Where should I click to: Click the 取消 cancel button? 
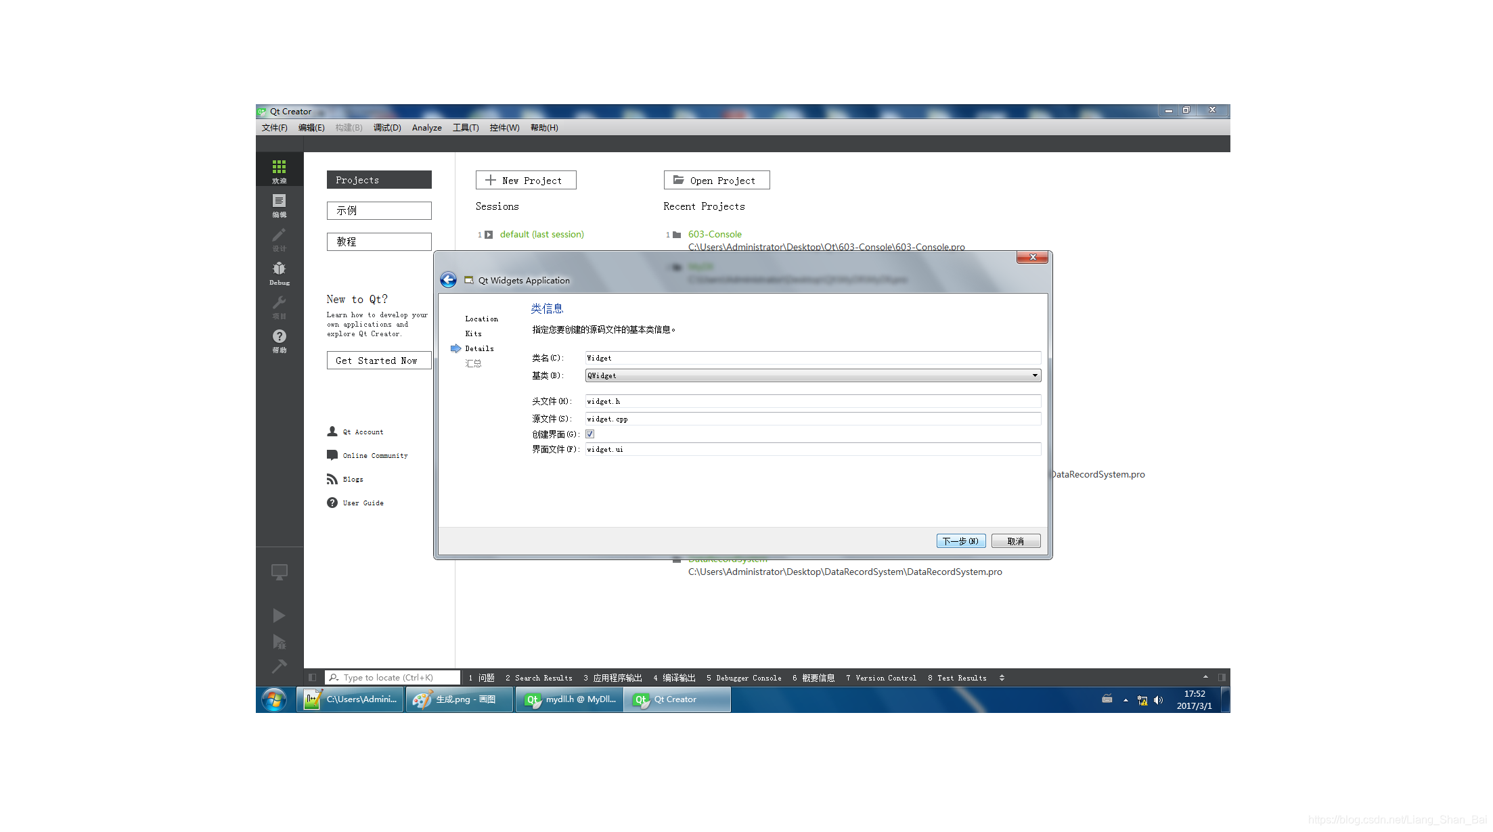[1016, 541]
